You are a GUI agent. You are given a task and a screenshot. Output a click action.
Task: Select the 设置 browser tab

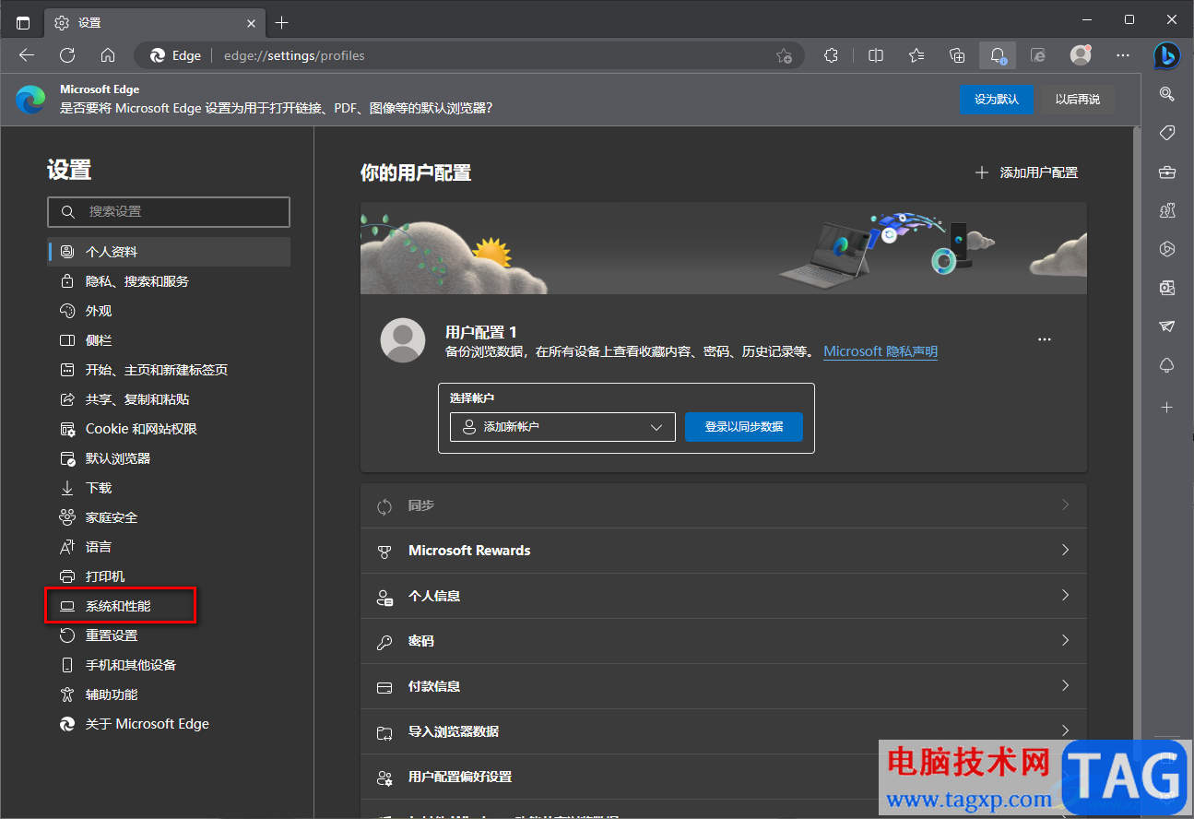[x=154, y=22]
